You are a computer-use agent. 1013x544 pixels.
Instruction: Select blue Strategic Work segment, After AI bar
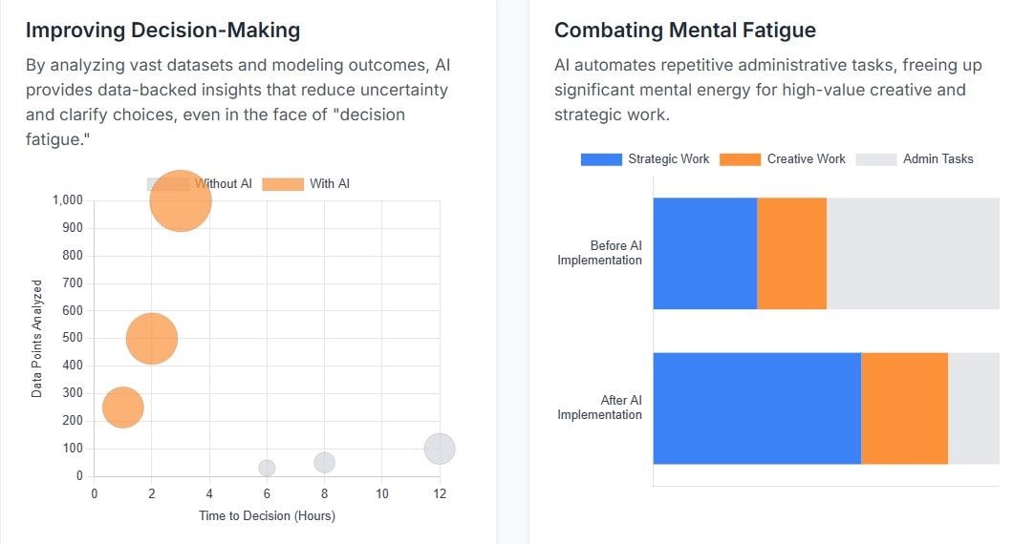click(756, 408)
